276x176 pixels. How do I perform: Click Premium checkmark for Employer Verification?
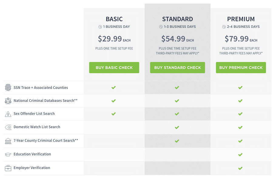pyautogui.click(x=241, y=168)
